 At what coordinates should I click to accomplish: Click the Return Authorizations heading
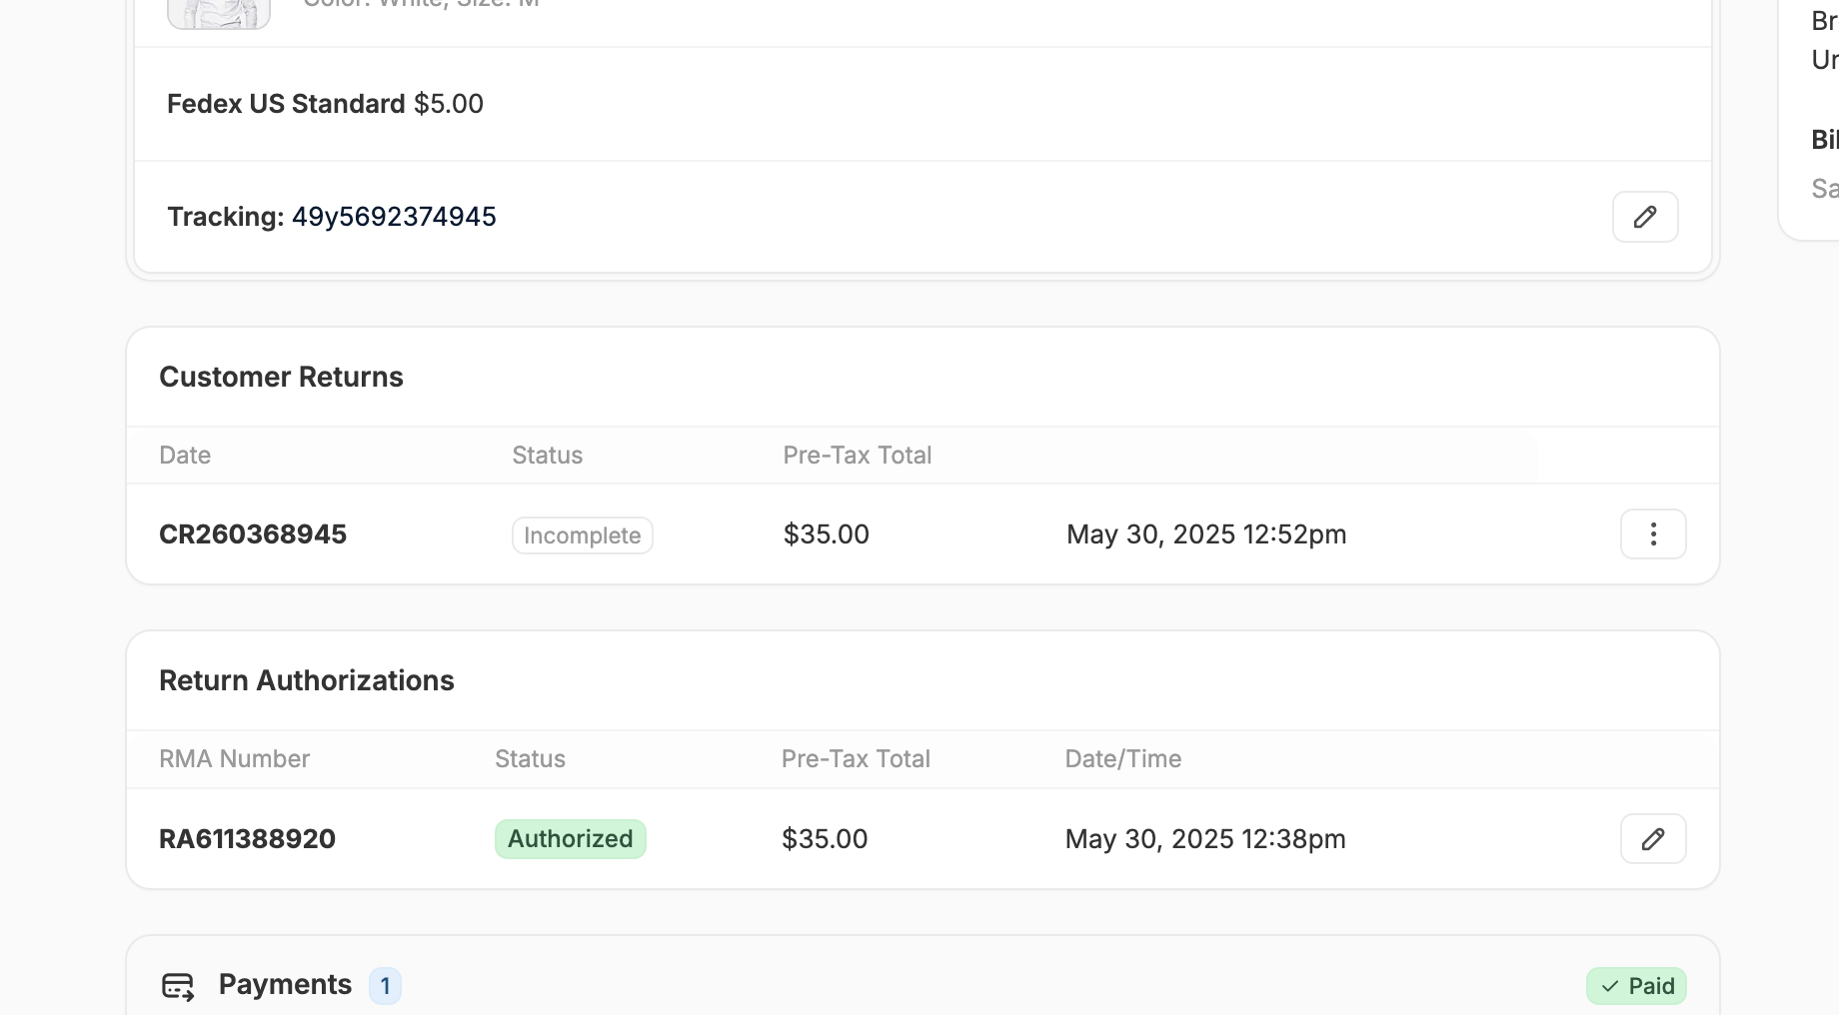306,680
